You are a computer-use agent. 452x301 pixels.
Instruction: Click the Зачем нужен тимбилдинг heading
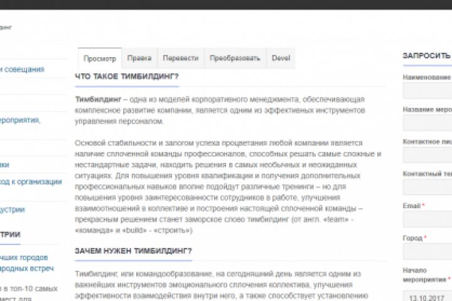coord(134,251)
